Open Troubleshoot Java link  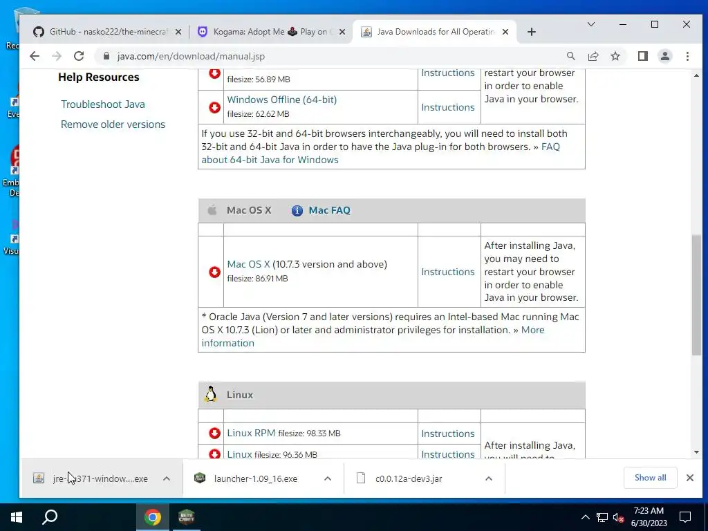(103, 104)
